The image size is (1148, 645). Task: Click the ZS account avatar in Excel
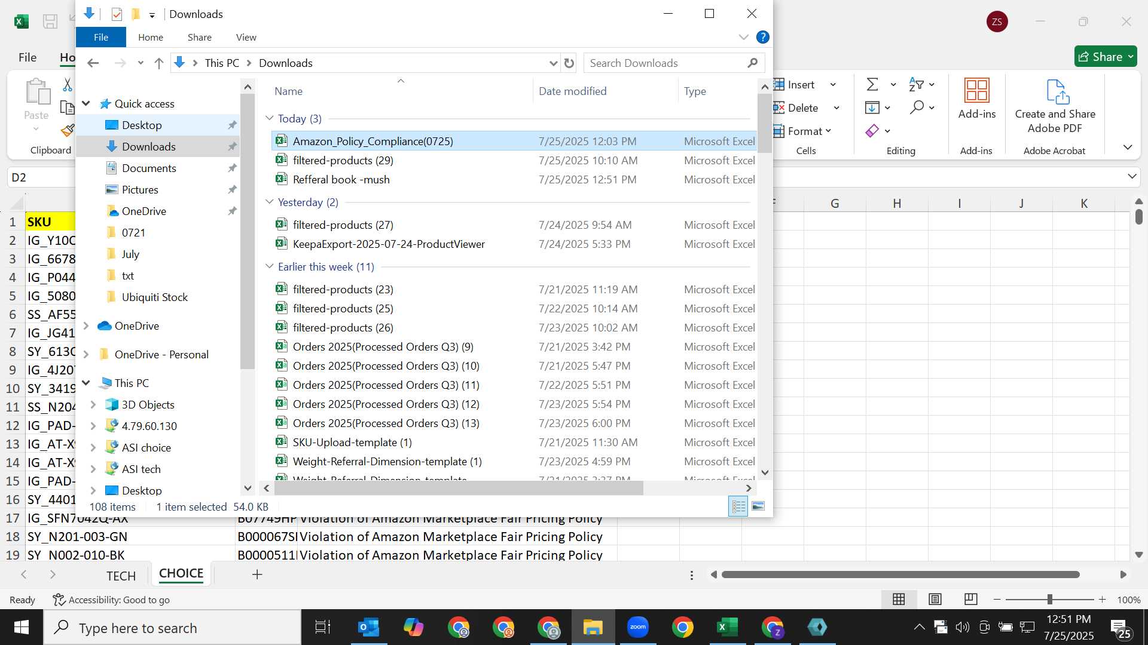tap(997, 21)
